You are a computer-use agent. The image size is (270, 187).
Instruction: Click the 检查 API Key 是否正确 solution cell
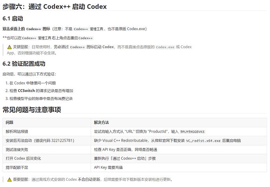(x=179, y=149)
